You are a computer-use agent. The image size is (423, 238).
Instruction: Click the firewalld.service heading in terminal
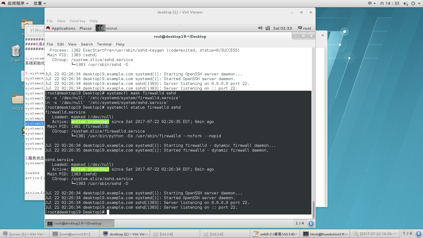[65, 112]
